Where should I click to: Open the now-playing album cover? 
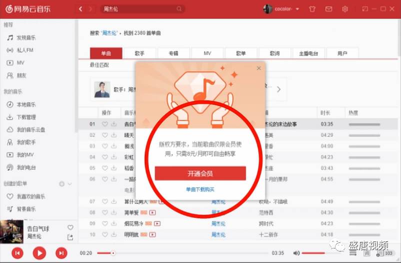pos(12,232)
